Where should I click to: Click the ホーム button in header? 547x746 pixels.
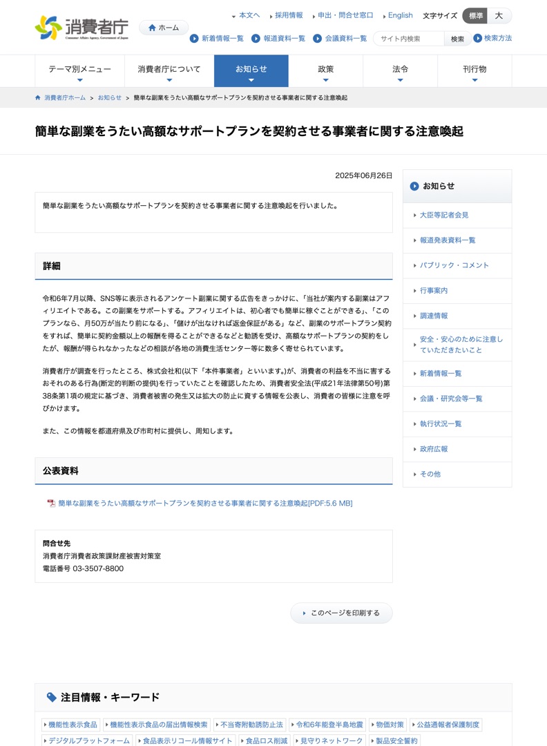pyautogui.click(x=164, y=28)
